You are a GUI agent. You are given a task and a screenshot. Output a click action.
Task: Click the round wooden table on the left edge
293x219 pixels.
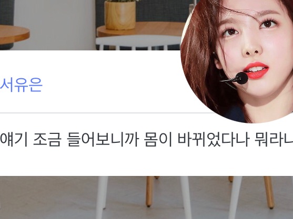(14, 35)
